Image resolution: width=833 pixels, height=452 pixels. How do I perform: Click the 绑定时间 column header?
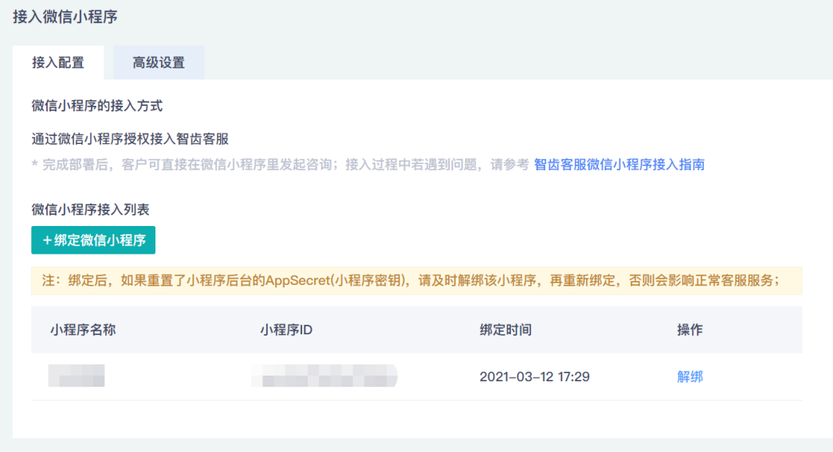[x=505, y=330]
